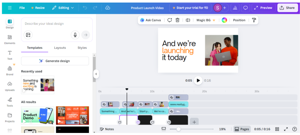Open the Brand sidebar panel
The height and width of the screenshot is (135, 300).
[10, 71]
